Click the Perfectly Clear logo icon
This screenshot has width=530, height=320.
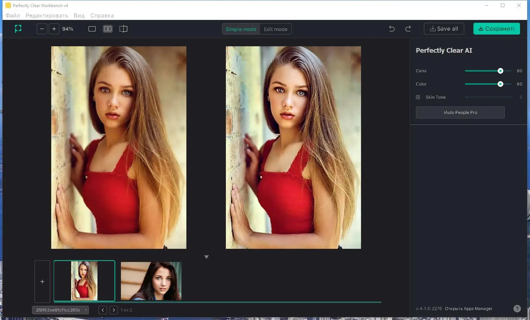18,29
